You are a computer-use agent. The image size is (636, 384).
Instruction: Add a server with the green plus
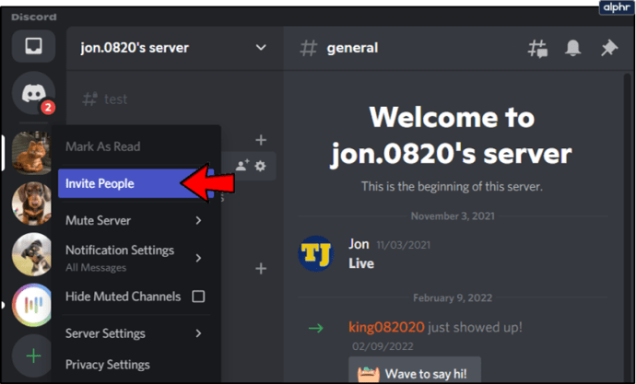32,355
